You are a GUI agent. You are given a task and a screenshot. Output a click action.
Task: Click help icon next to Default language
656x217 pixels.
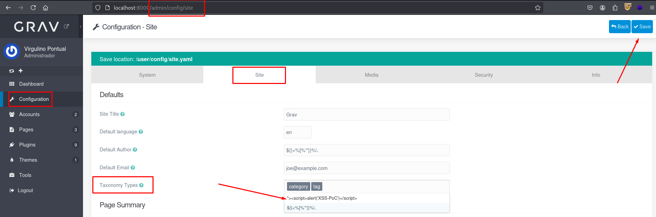click(141, 132)
